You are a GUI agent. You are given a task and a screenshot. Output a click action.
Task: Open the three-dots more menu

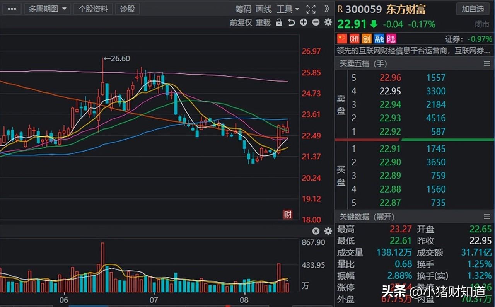pyautogui.click(x=12, y=9)
